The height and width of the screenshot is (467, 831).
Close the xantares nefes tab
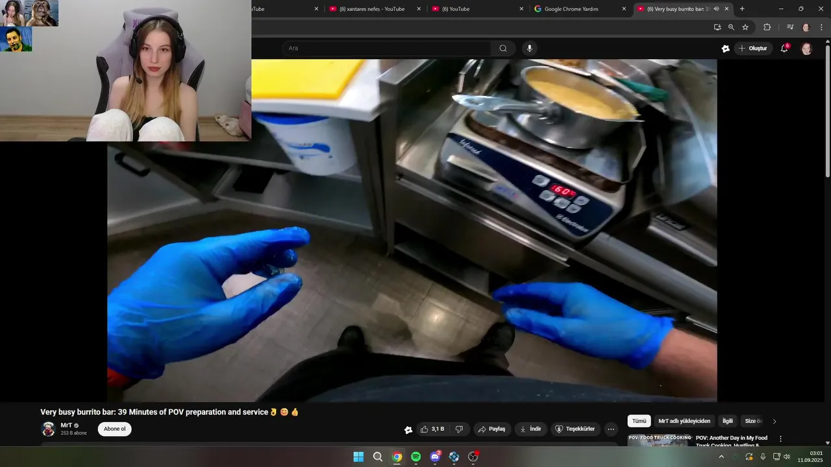(x=419, y=9)
